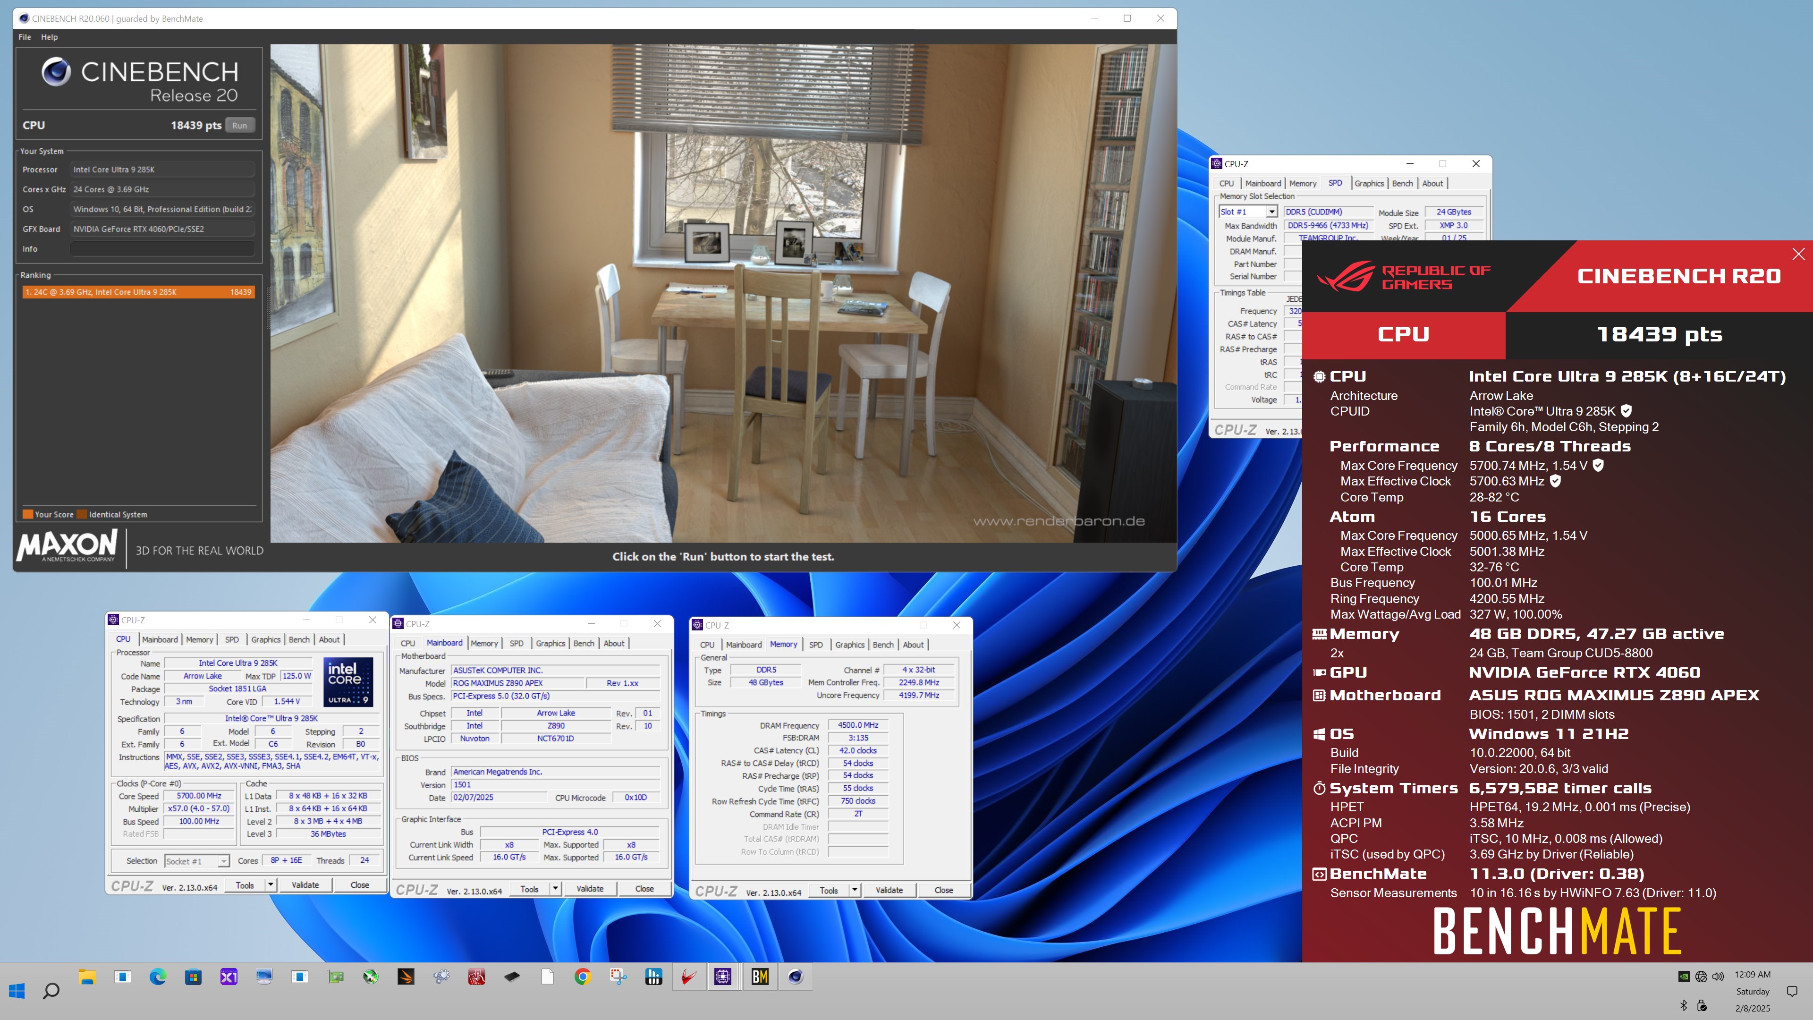Screen dimensions: 1813x1020
Task: Open the black memory chip taskbar icon
Action: coord(512,977)
